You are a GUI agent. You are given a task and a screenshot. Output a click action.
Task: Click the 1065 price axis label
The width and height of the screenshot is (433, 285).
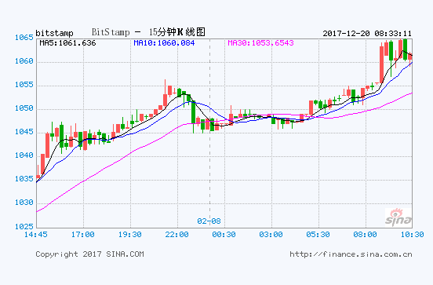[24, 38]
